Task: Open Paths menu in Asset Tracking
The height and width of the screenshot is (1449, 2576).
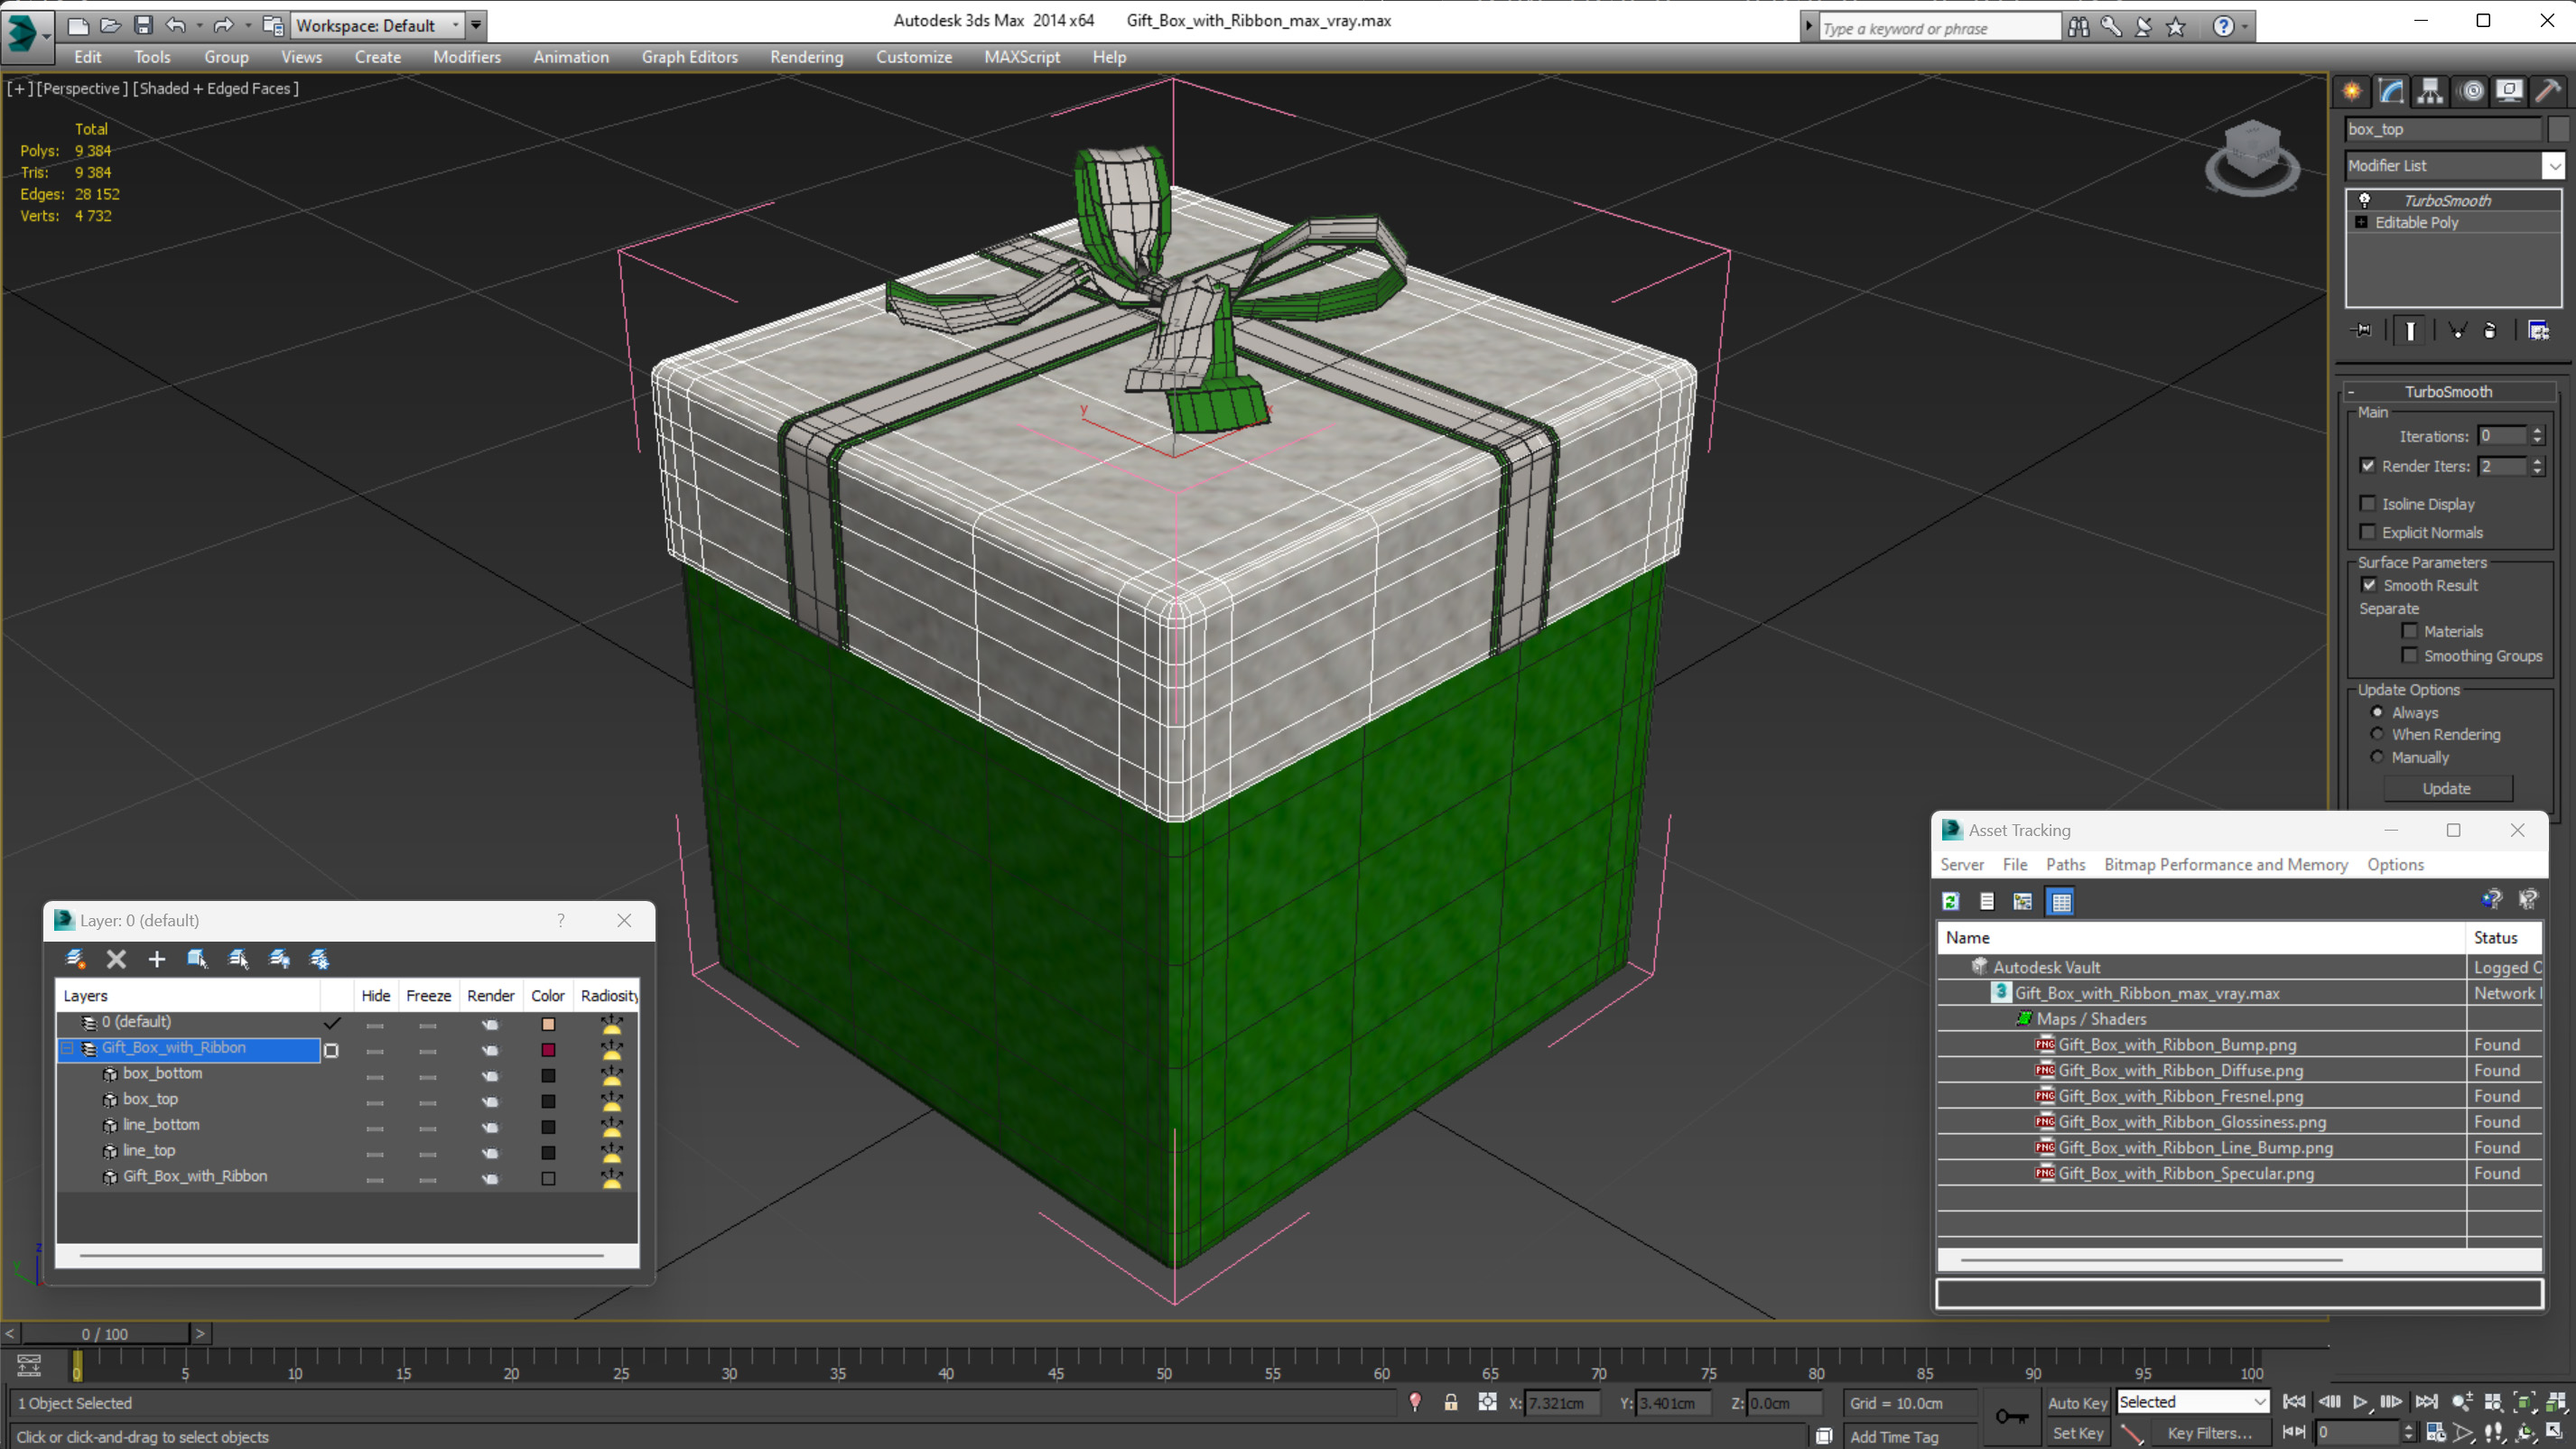Action: pos(2064,864)
